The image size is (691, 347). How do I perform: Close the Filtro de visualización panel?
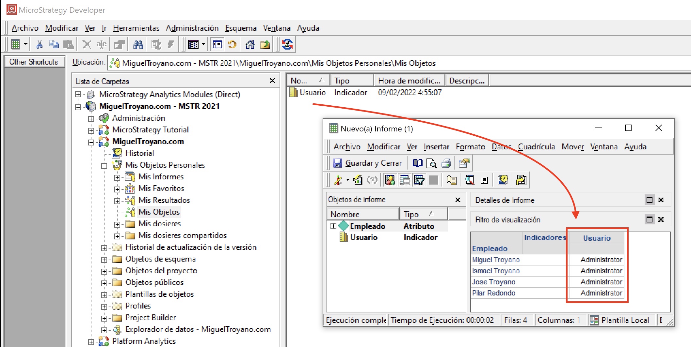pos(661,219)
